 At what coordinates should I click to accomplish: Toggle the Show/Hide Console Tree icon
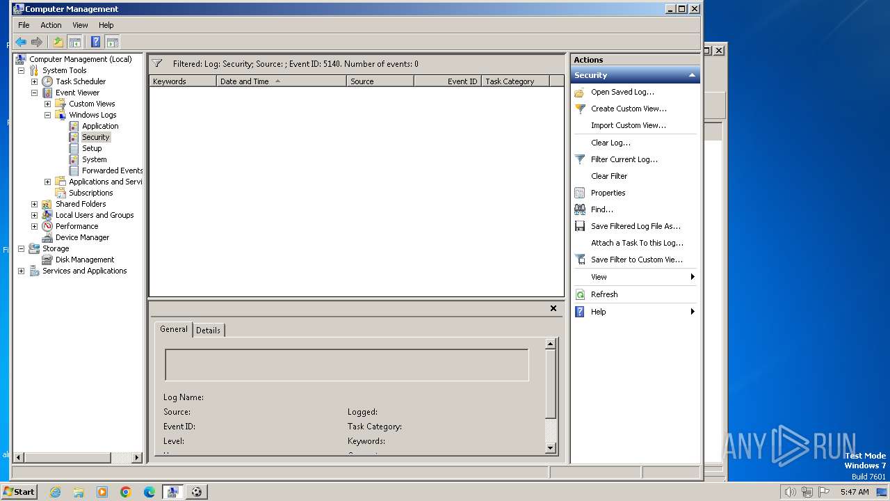[x=74, y=42]
